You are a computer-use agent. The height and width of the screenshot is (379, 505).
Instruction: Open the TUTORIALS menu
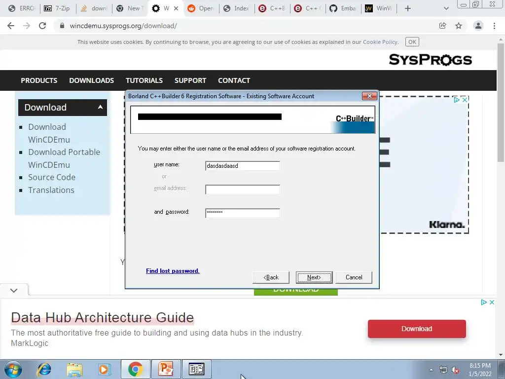pyautogui.click(x=144, y=80)
